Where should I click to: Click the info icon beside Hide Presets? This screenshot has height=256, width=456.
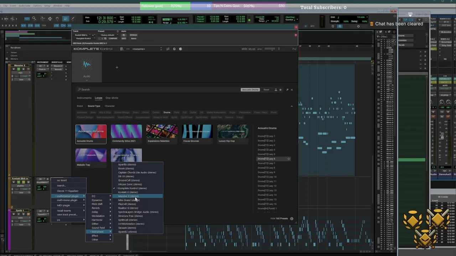pos(292,219)
